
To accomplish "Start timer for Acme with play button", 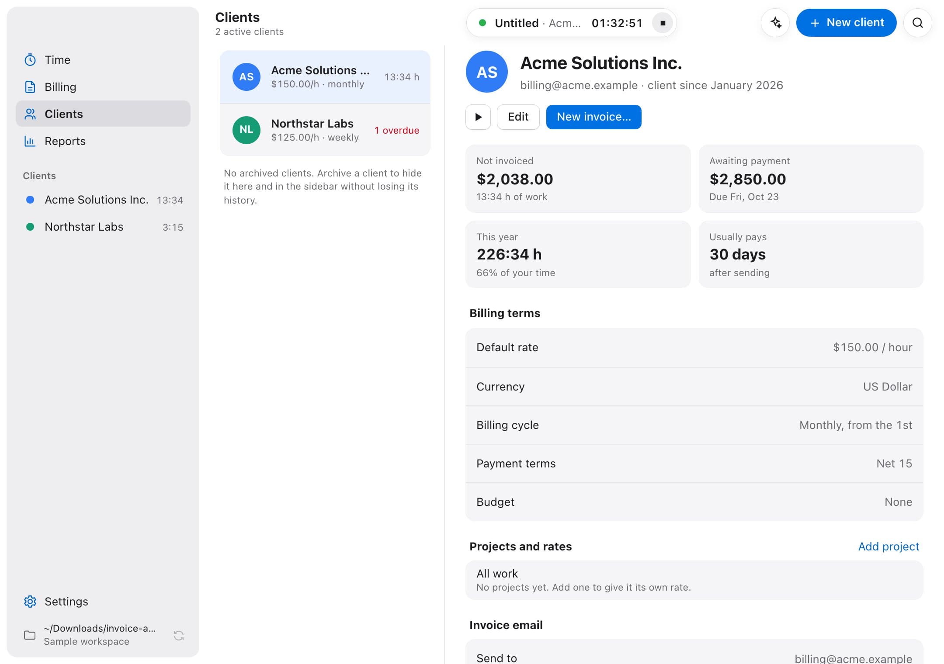I will (x=478, y=117).
